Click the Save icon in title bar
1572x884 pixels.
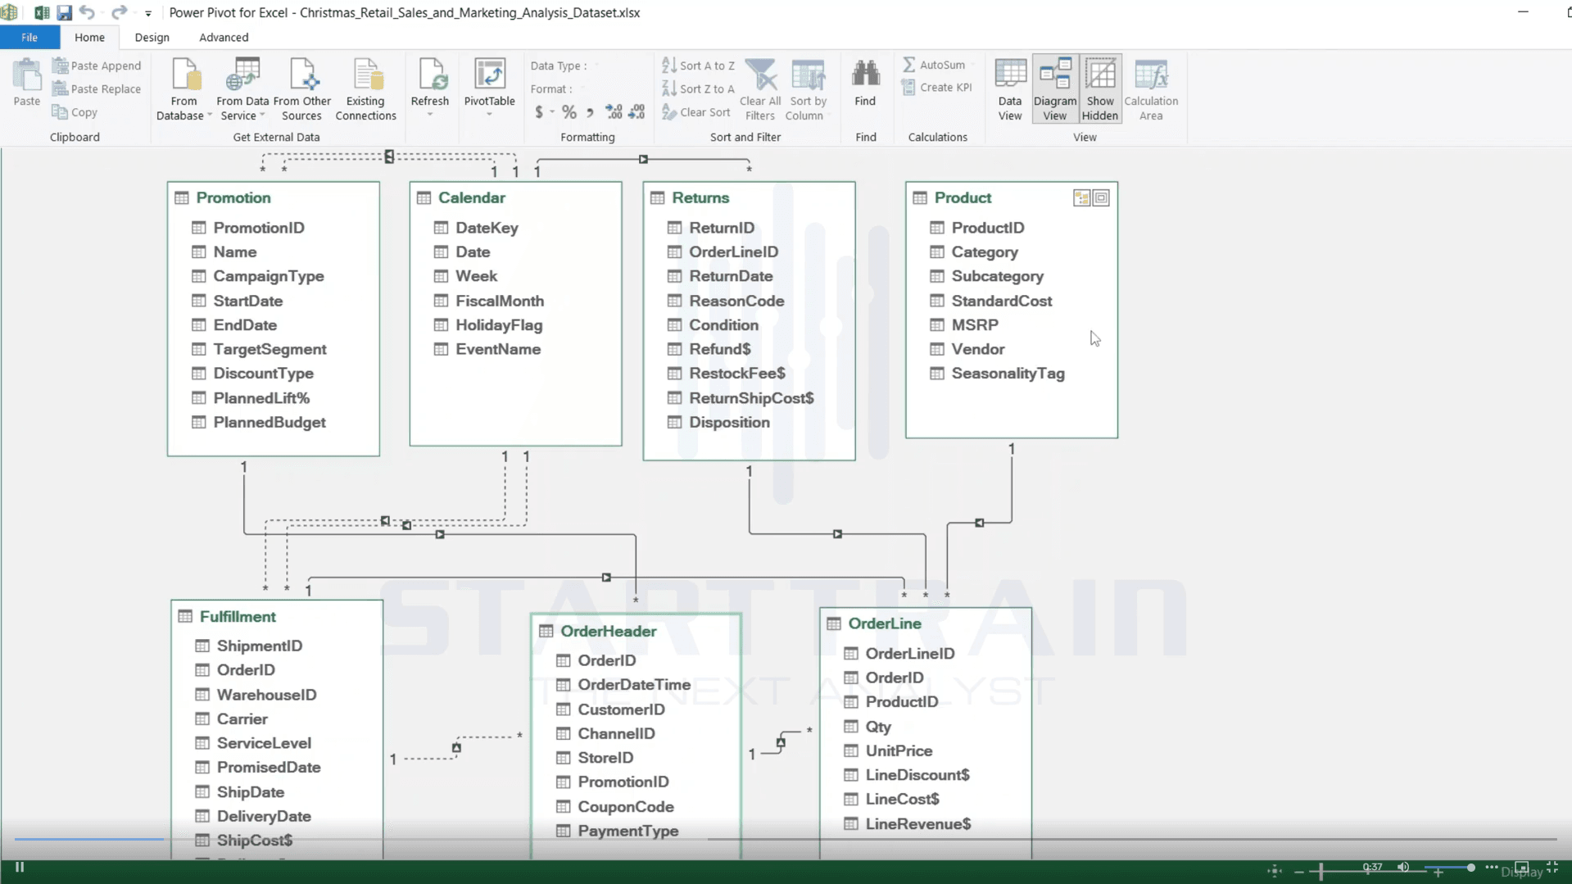(x=64, y=12)
